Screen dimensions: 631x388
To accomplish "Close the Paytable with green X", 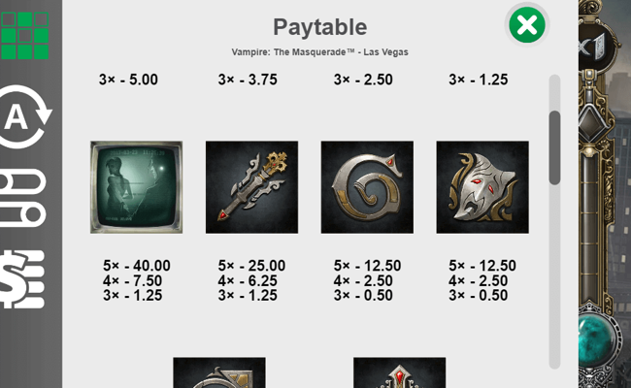I will (x=527, y=26).
